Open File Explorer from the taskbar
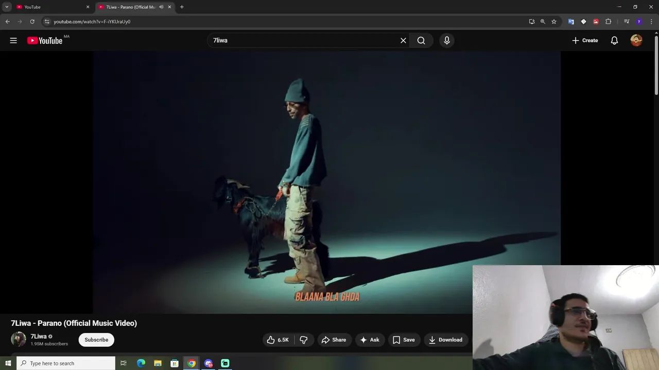Image resolution: width=659 pixels, height=370 pixels. tap(158, 363)
